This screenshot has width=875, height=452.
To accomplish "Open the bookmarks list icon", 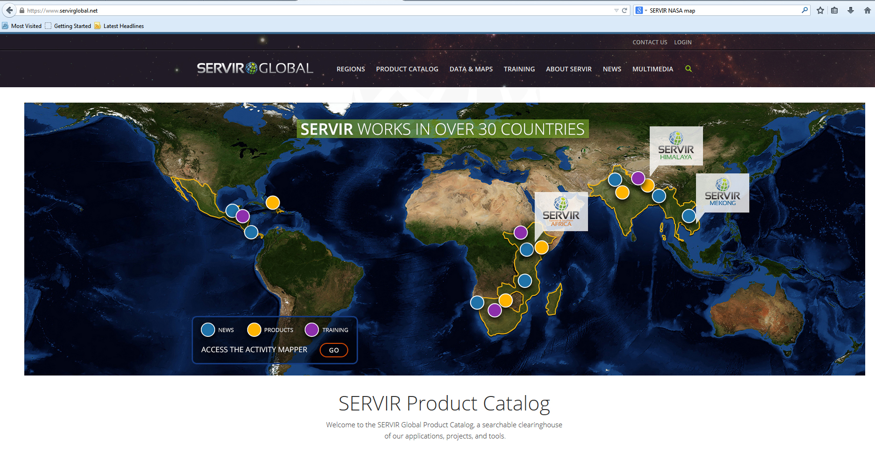I will 834,10.
